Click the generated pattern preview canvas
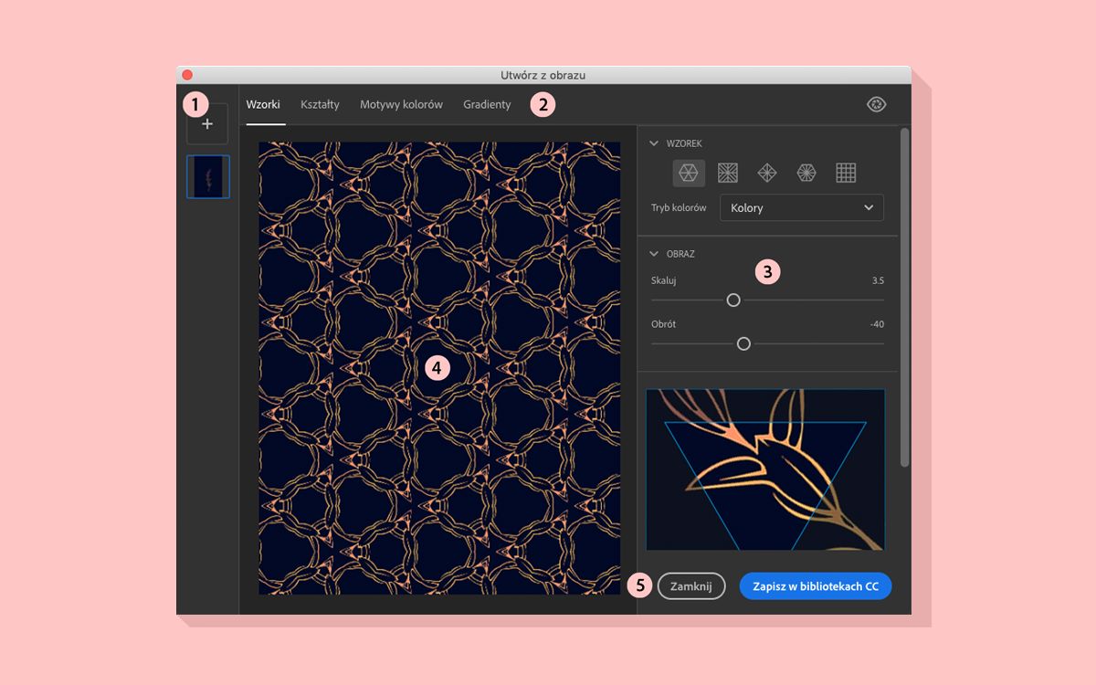Screen dimensions: 1096x685 point(439,367)
